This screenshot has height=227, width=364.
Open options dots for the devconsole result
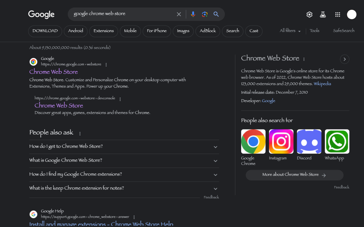tap(120, 99)
